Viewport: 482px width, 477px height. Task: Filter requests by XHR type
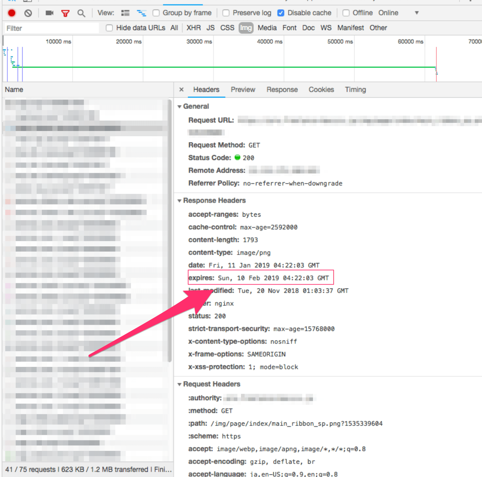pyautogui.click(x=194, y=28)
